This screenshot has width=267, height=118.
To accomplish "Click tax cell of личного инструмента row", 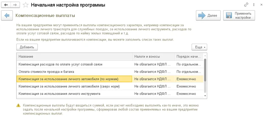I will 153,94.
